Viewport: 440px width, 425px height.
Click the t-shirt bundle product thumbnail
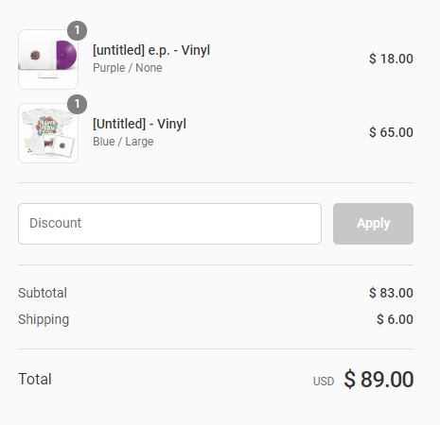point(48,133)
